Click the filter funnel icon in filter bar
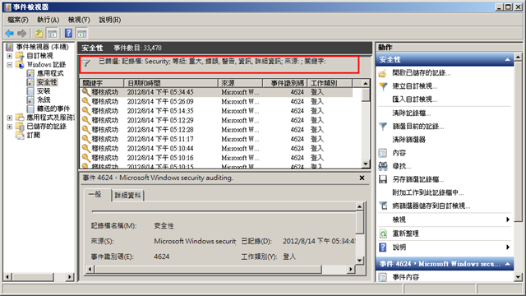The image size is (526, 296). pyautogui.click(x=85, y=63)
